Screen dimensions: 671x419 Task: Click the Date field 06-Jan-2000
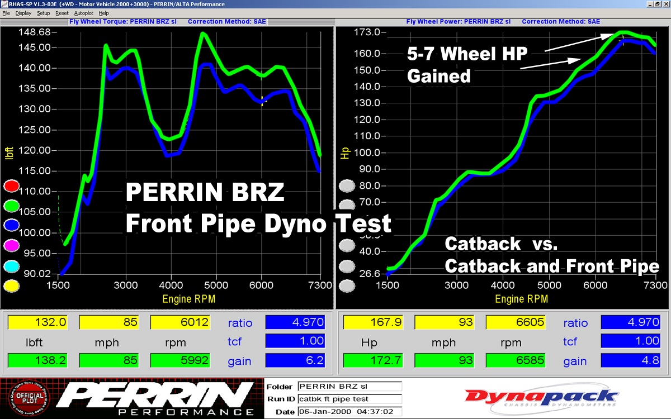coord(349,412)
